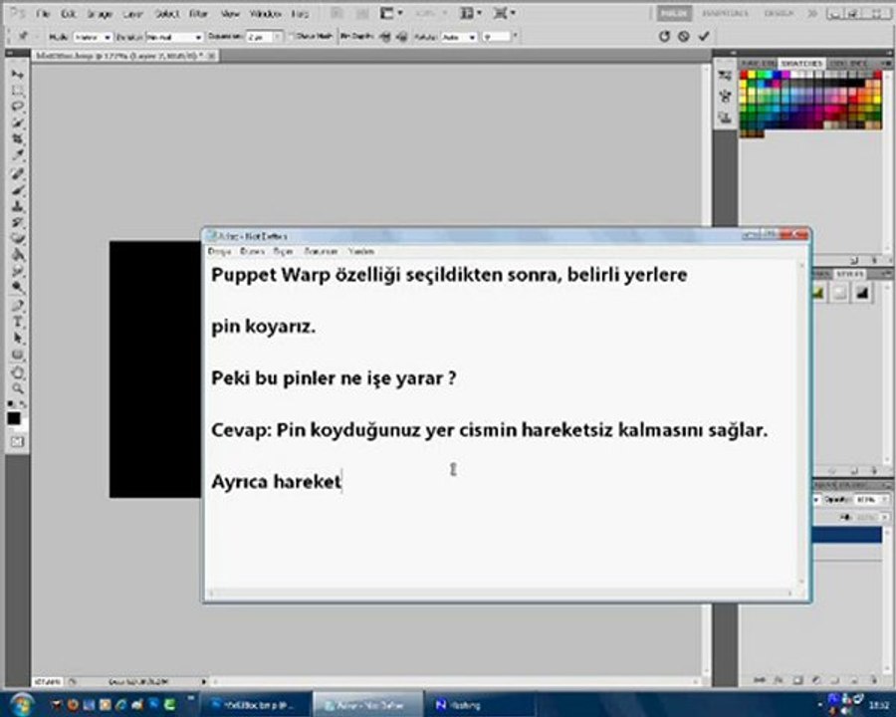The width and height of the screenshot is (896, 717).
Task: Select the History Brush tool
Action: pyautogui.click(x=17, y=222)
